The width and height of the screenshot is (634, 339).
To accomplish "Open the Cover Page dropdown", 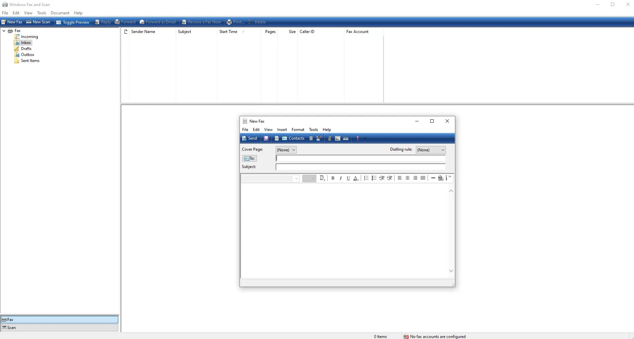I will pos(286,150).
